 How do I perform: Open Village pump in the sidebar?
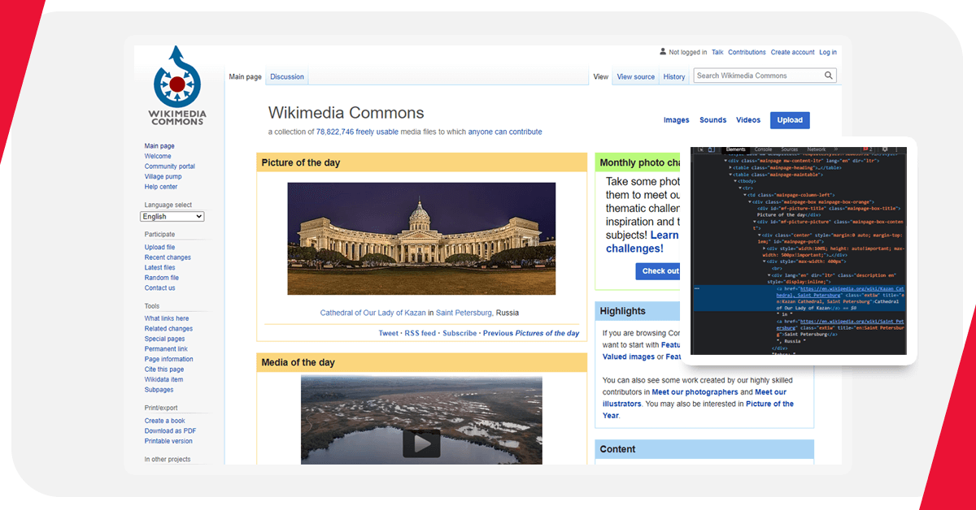point(163,176)
